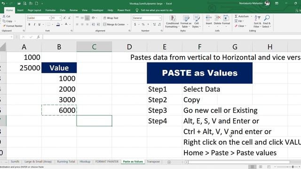Increase the font size
Viewport: 301px width, 169px height.
[64, 18]
